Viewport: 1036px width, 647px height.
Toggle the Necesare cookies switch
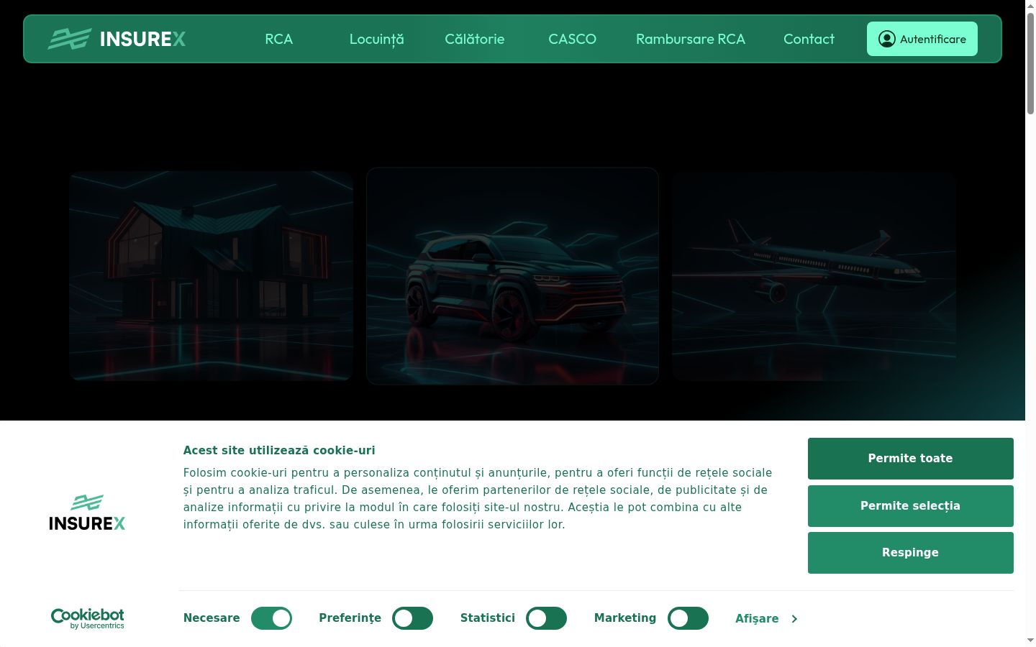pyautogui.click(x=271, y=618)
